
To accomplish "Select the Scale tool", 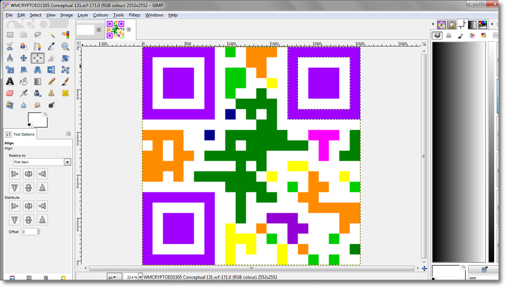I will pyautogui.click(x=10, y=70).
